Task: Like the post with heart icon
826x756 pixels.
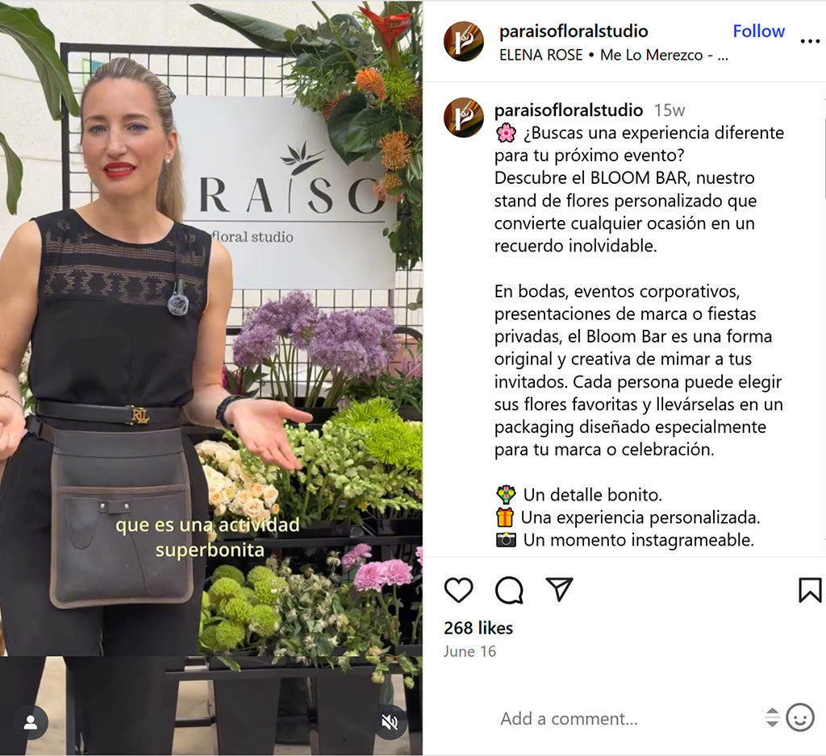Action: (x=458, y=590)
